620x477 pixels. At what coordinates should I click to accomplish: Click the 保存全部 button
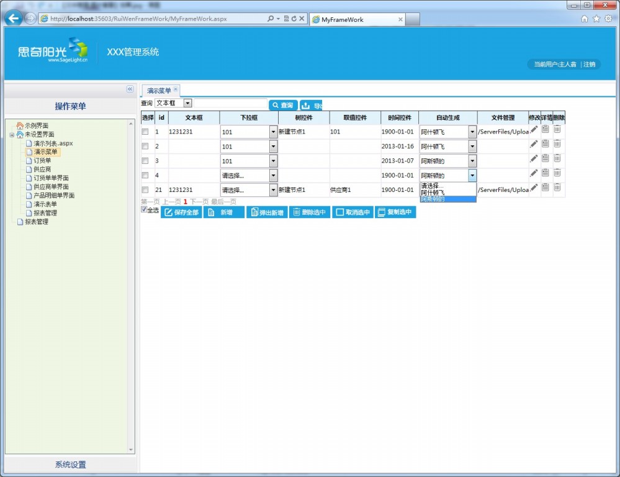(181, 212)
